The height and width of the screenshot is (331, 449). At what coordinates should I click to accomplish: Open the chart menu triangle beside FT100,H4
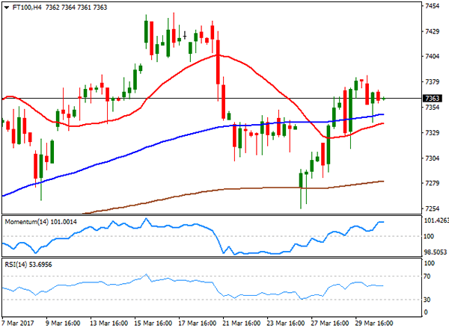coord(7,7)
